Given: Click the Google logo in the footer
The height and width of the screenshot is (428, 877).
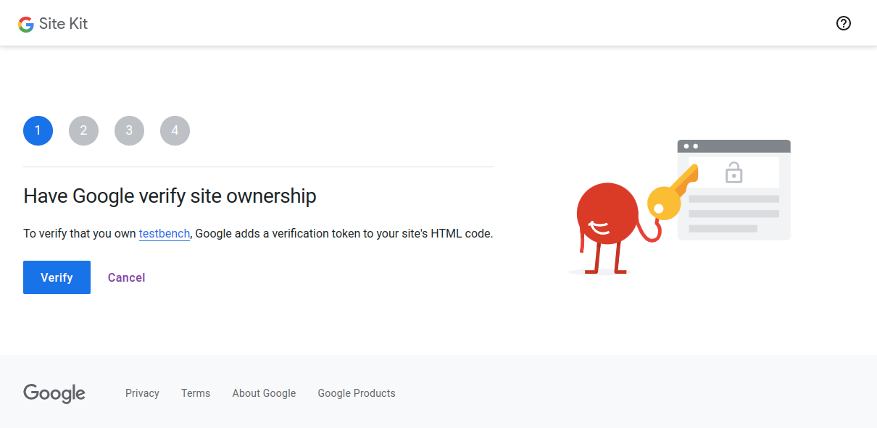Looking at the screenshot, I should (54, 393).
